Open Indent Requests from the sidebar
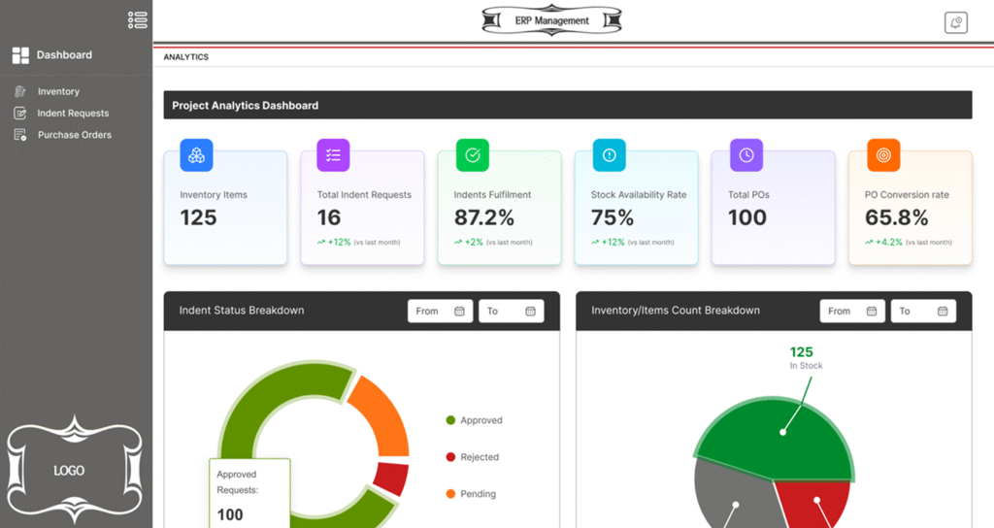Viewport: 994px width, 528px height. (73, 114)
